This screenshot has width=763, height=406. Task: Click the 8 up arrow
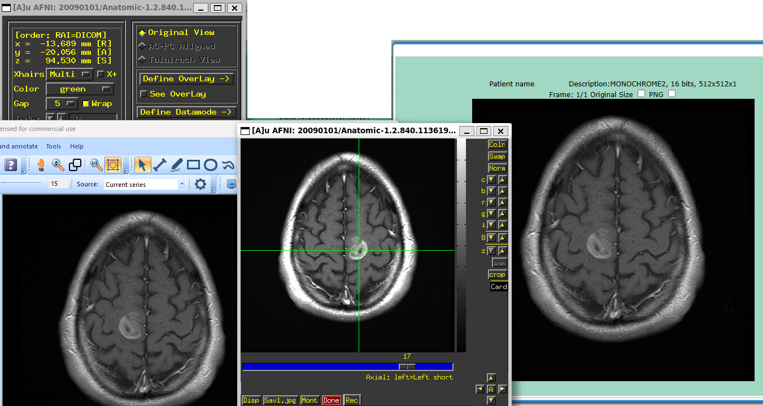502,238
